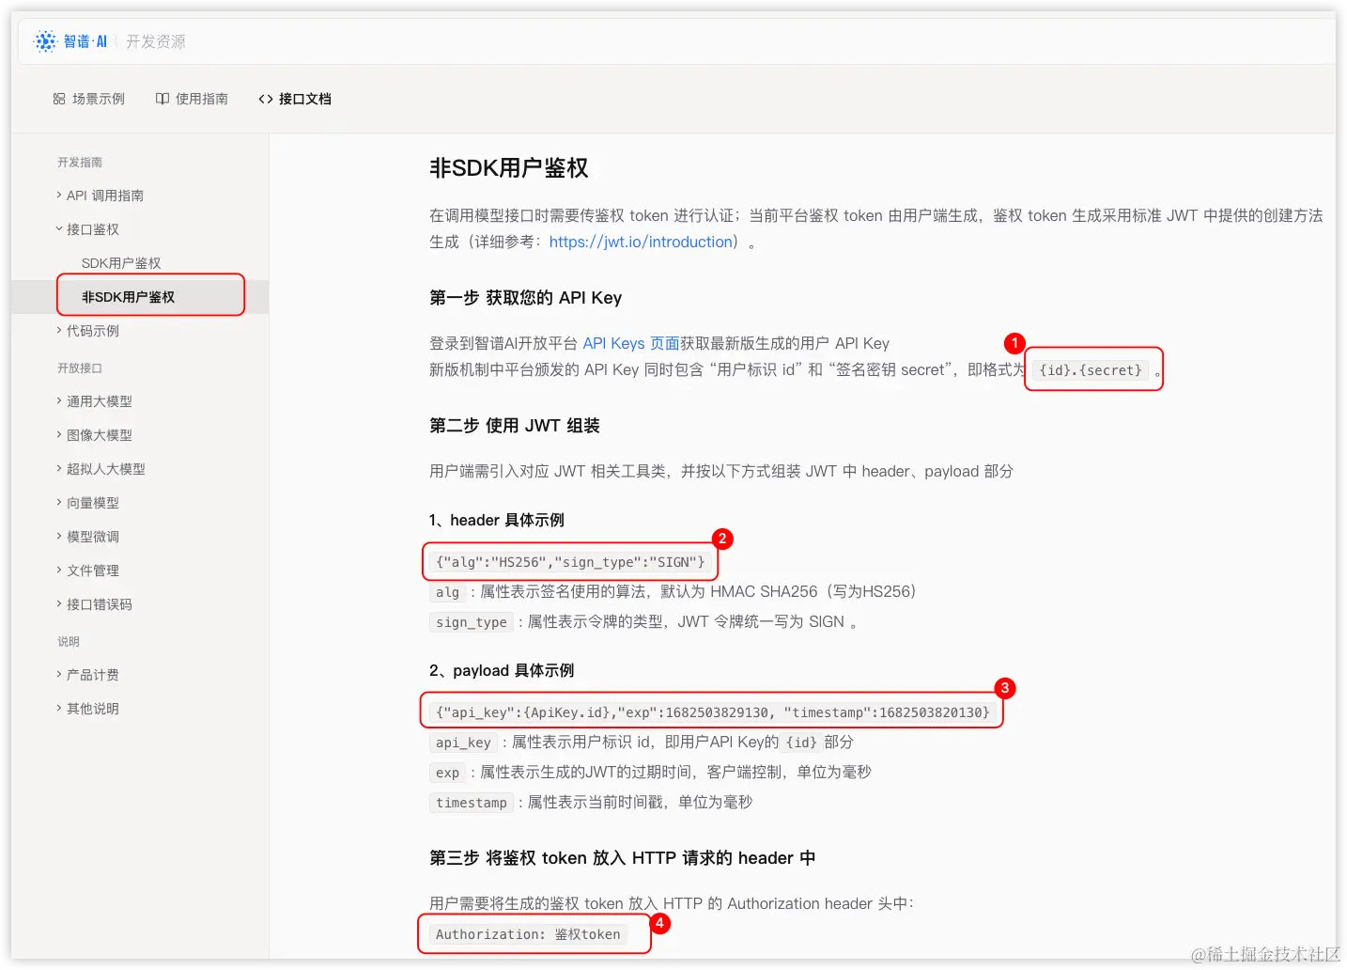Image resolution: width=1347 pixels, height=970 pixels.
Task: Click the {id}.{secret} code snippet
Action: [1091, 370]
